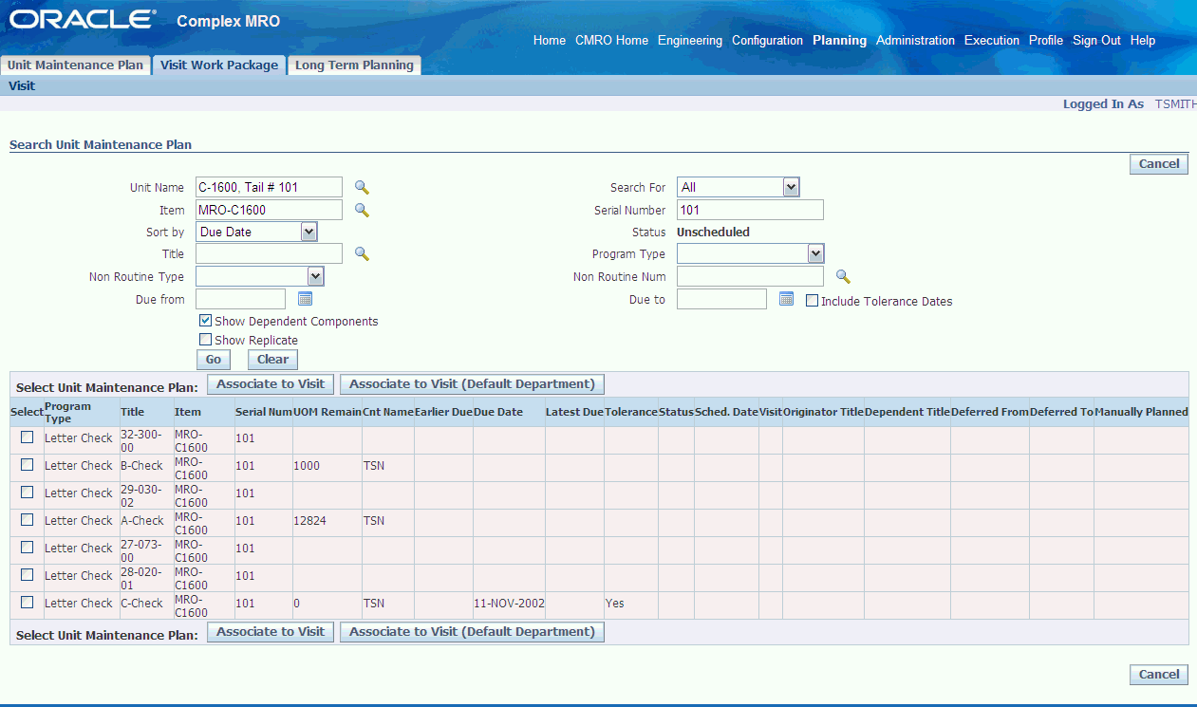Open Execution in top navigation
This screenshot has height=707, width=1197.
992,41
